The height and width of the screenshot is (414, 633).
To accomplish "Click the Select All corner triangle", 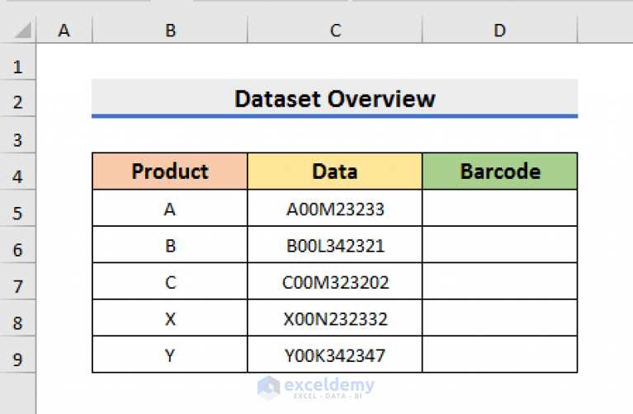I will [23, 31].
